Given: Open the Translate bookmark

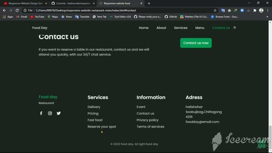Looking at the screenshot, I should click(82, 17).
